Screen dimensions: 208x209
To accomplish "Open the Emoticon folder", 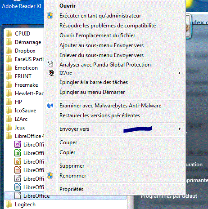I will (26, 68).
